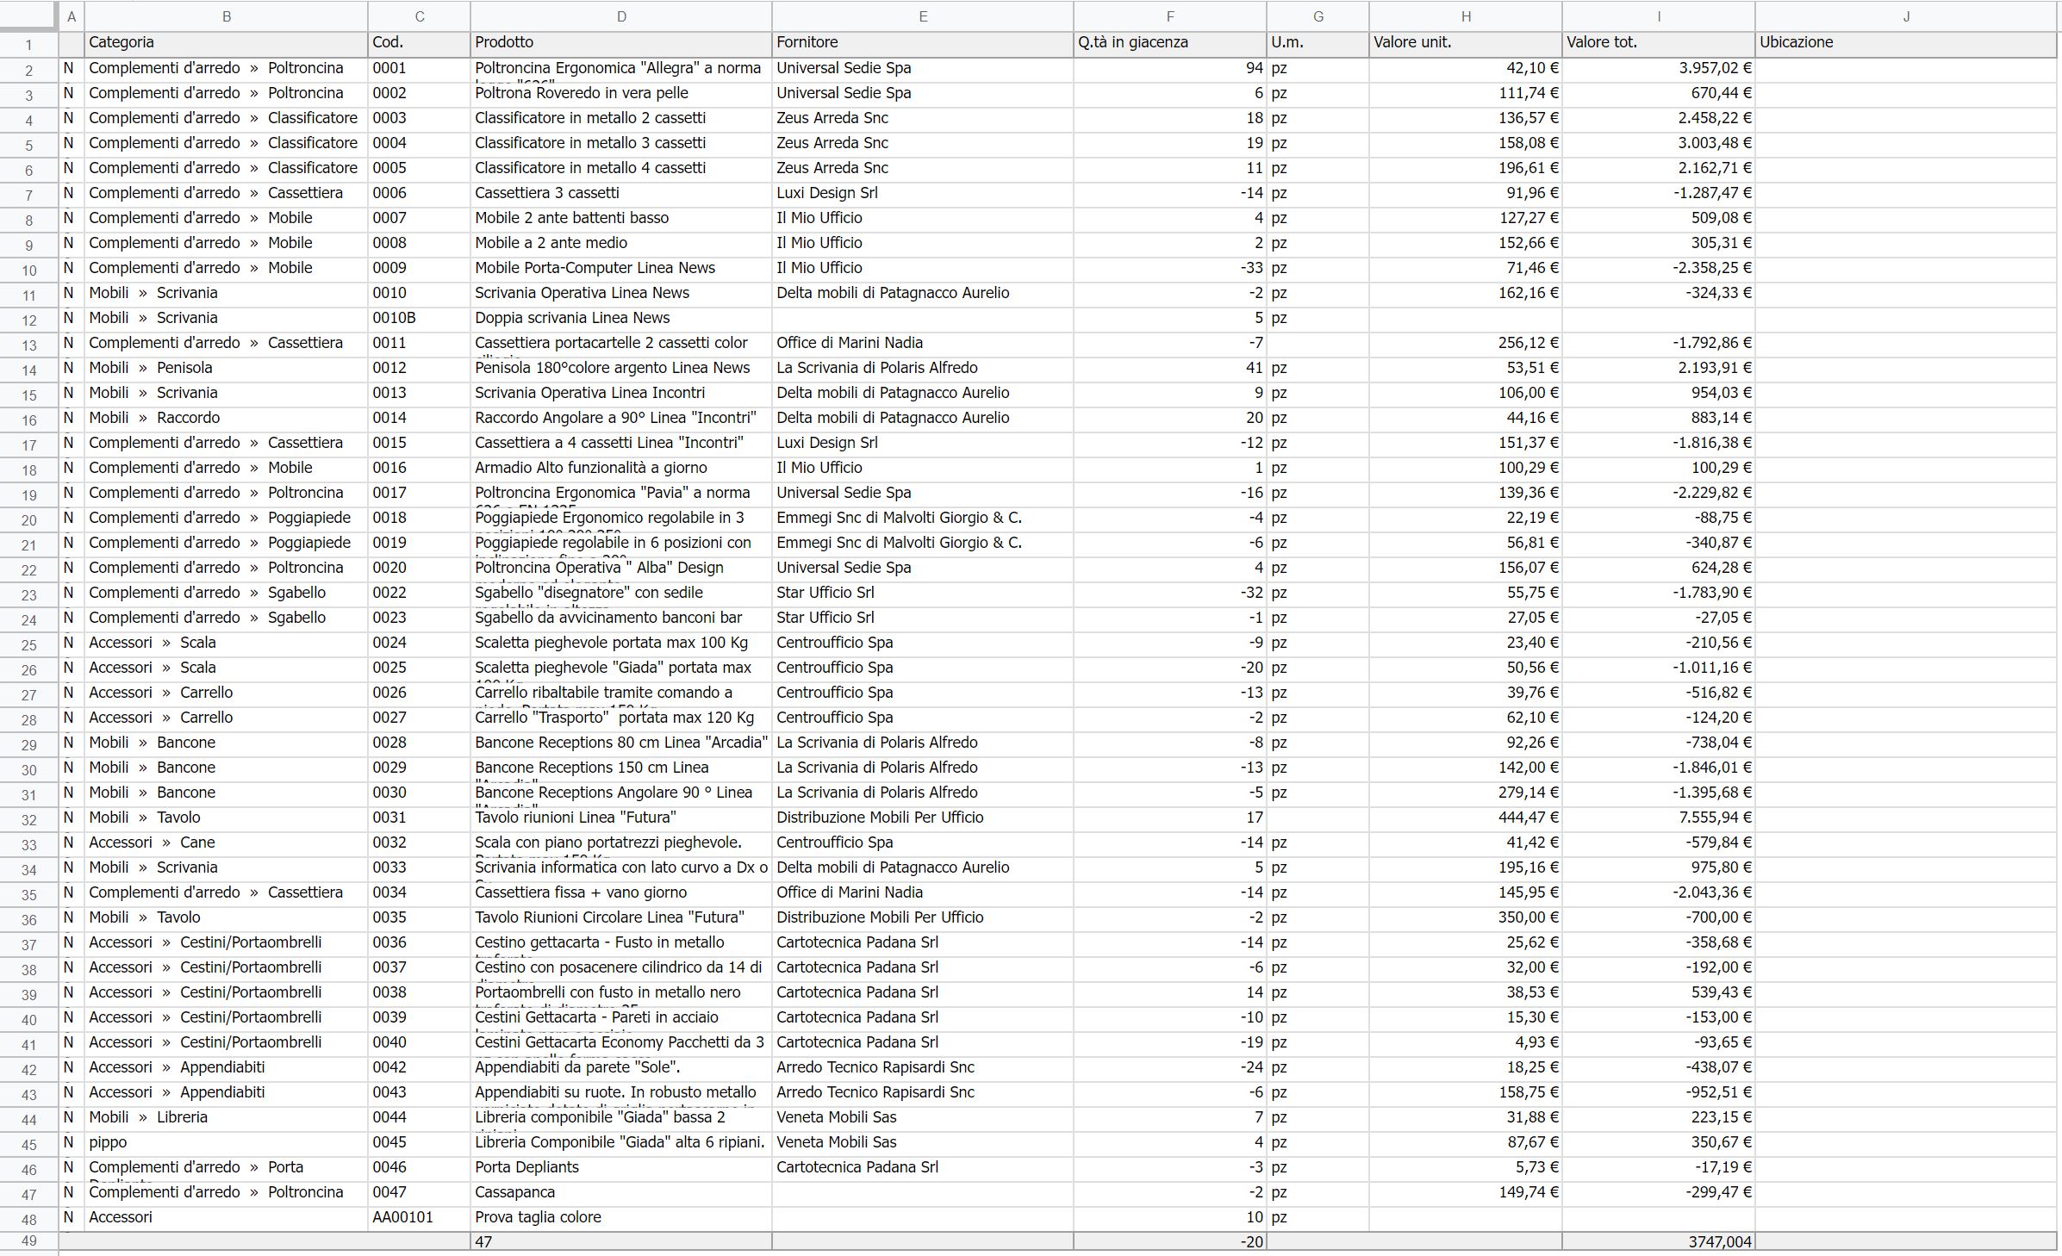
Task: Select 'Poltrona Roveredo in vera pelle' cell
Action: (621, 94)
